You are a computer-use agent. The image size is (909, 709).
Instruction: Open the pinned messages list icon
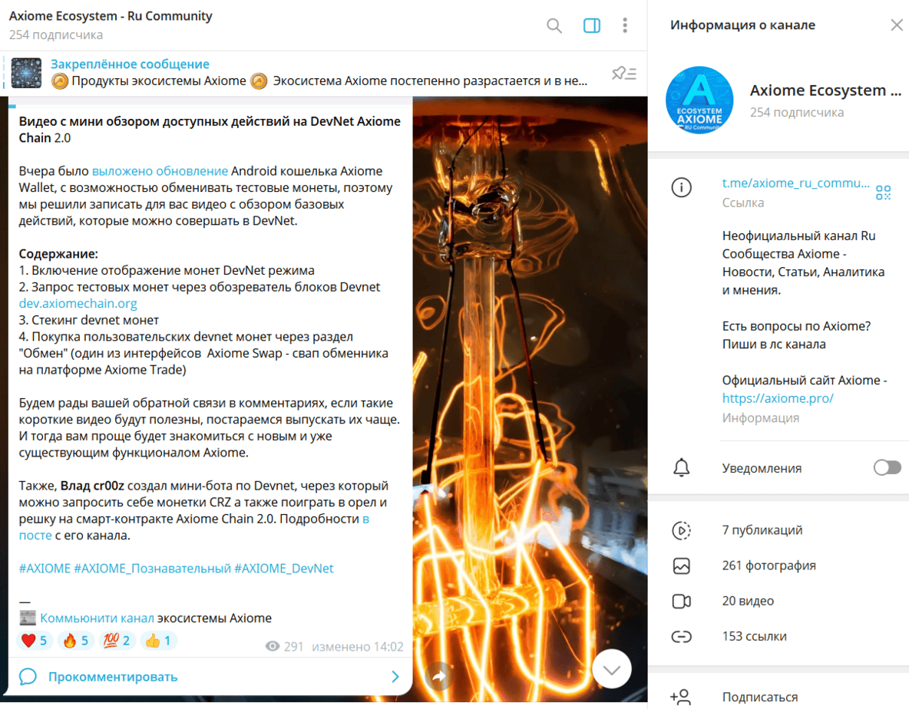pos(623,73)
